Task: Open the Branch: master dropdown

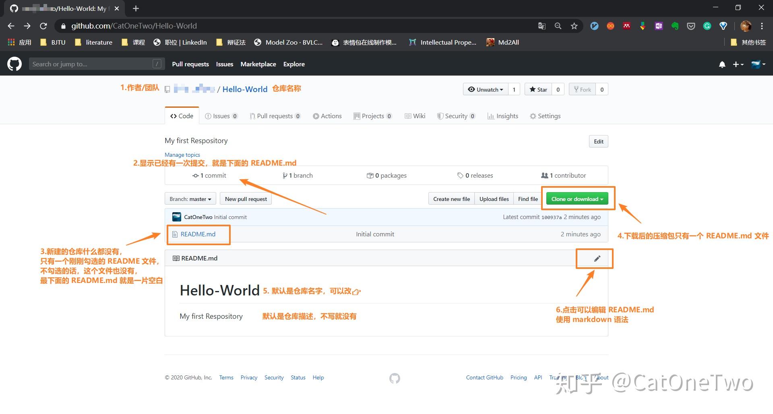Action: coord(190,199)
